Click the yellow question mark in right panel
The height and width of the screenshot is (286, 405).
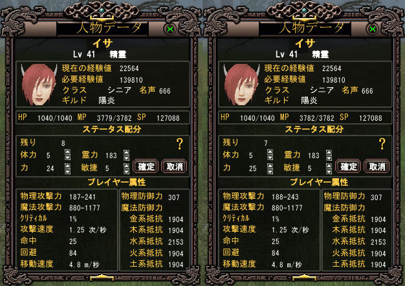pyautogui.click(x=382, y=144)
